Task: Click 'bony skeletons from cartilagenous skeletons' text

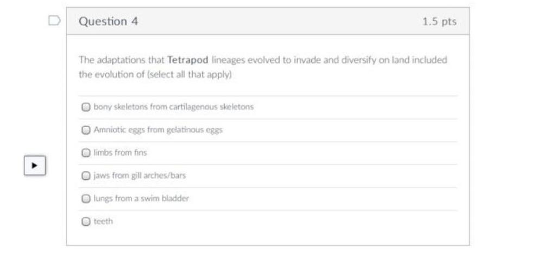Action: tap(174, 106)
